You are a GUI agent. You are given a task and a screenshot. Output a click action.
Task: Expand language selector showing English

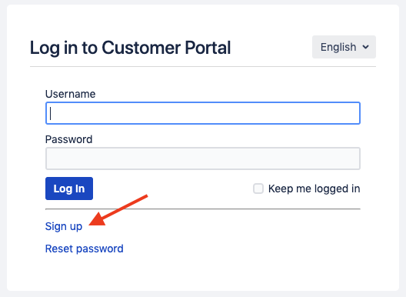[344, 47]
